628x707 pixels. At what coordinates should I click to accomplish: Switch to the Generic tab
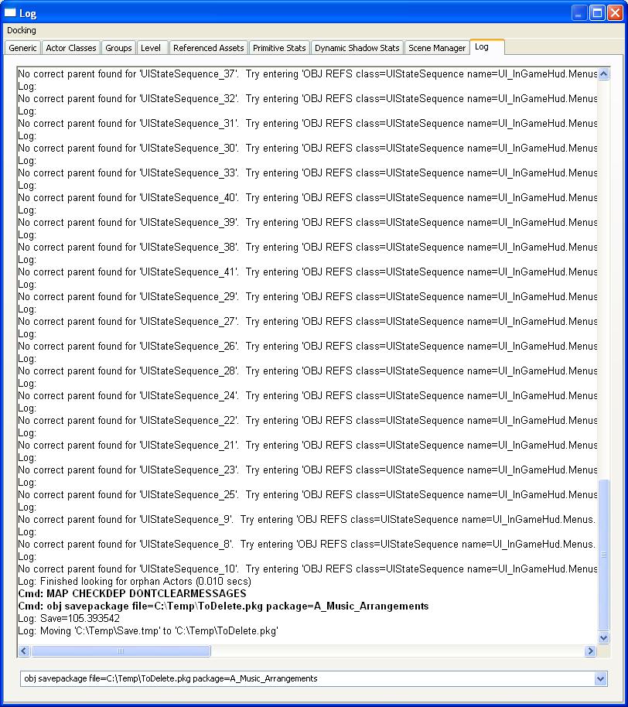[22, 48]
